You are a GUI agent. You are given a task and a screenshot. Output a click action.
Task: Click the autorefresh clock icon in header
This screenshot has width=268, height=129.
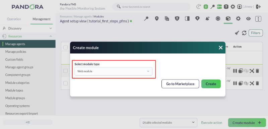click(x=198, y=7)
